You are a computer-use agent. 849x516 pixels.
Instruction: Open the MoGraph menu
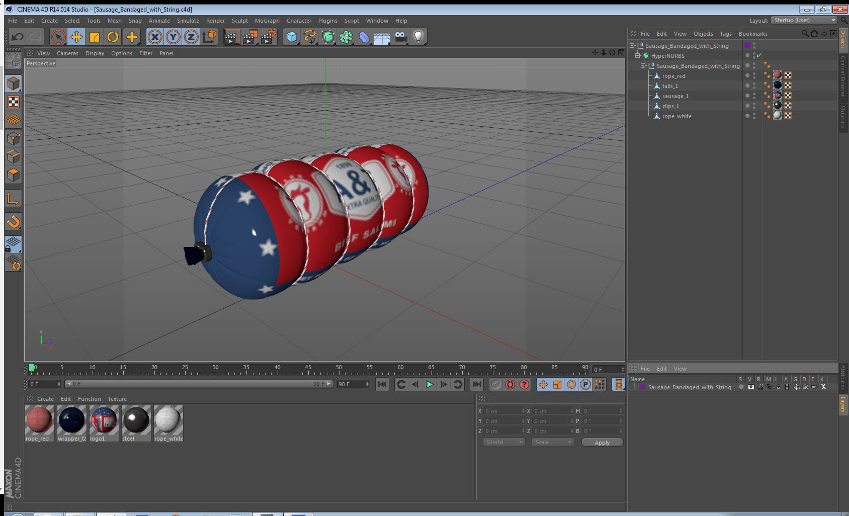tap(267, 21)
